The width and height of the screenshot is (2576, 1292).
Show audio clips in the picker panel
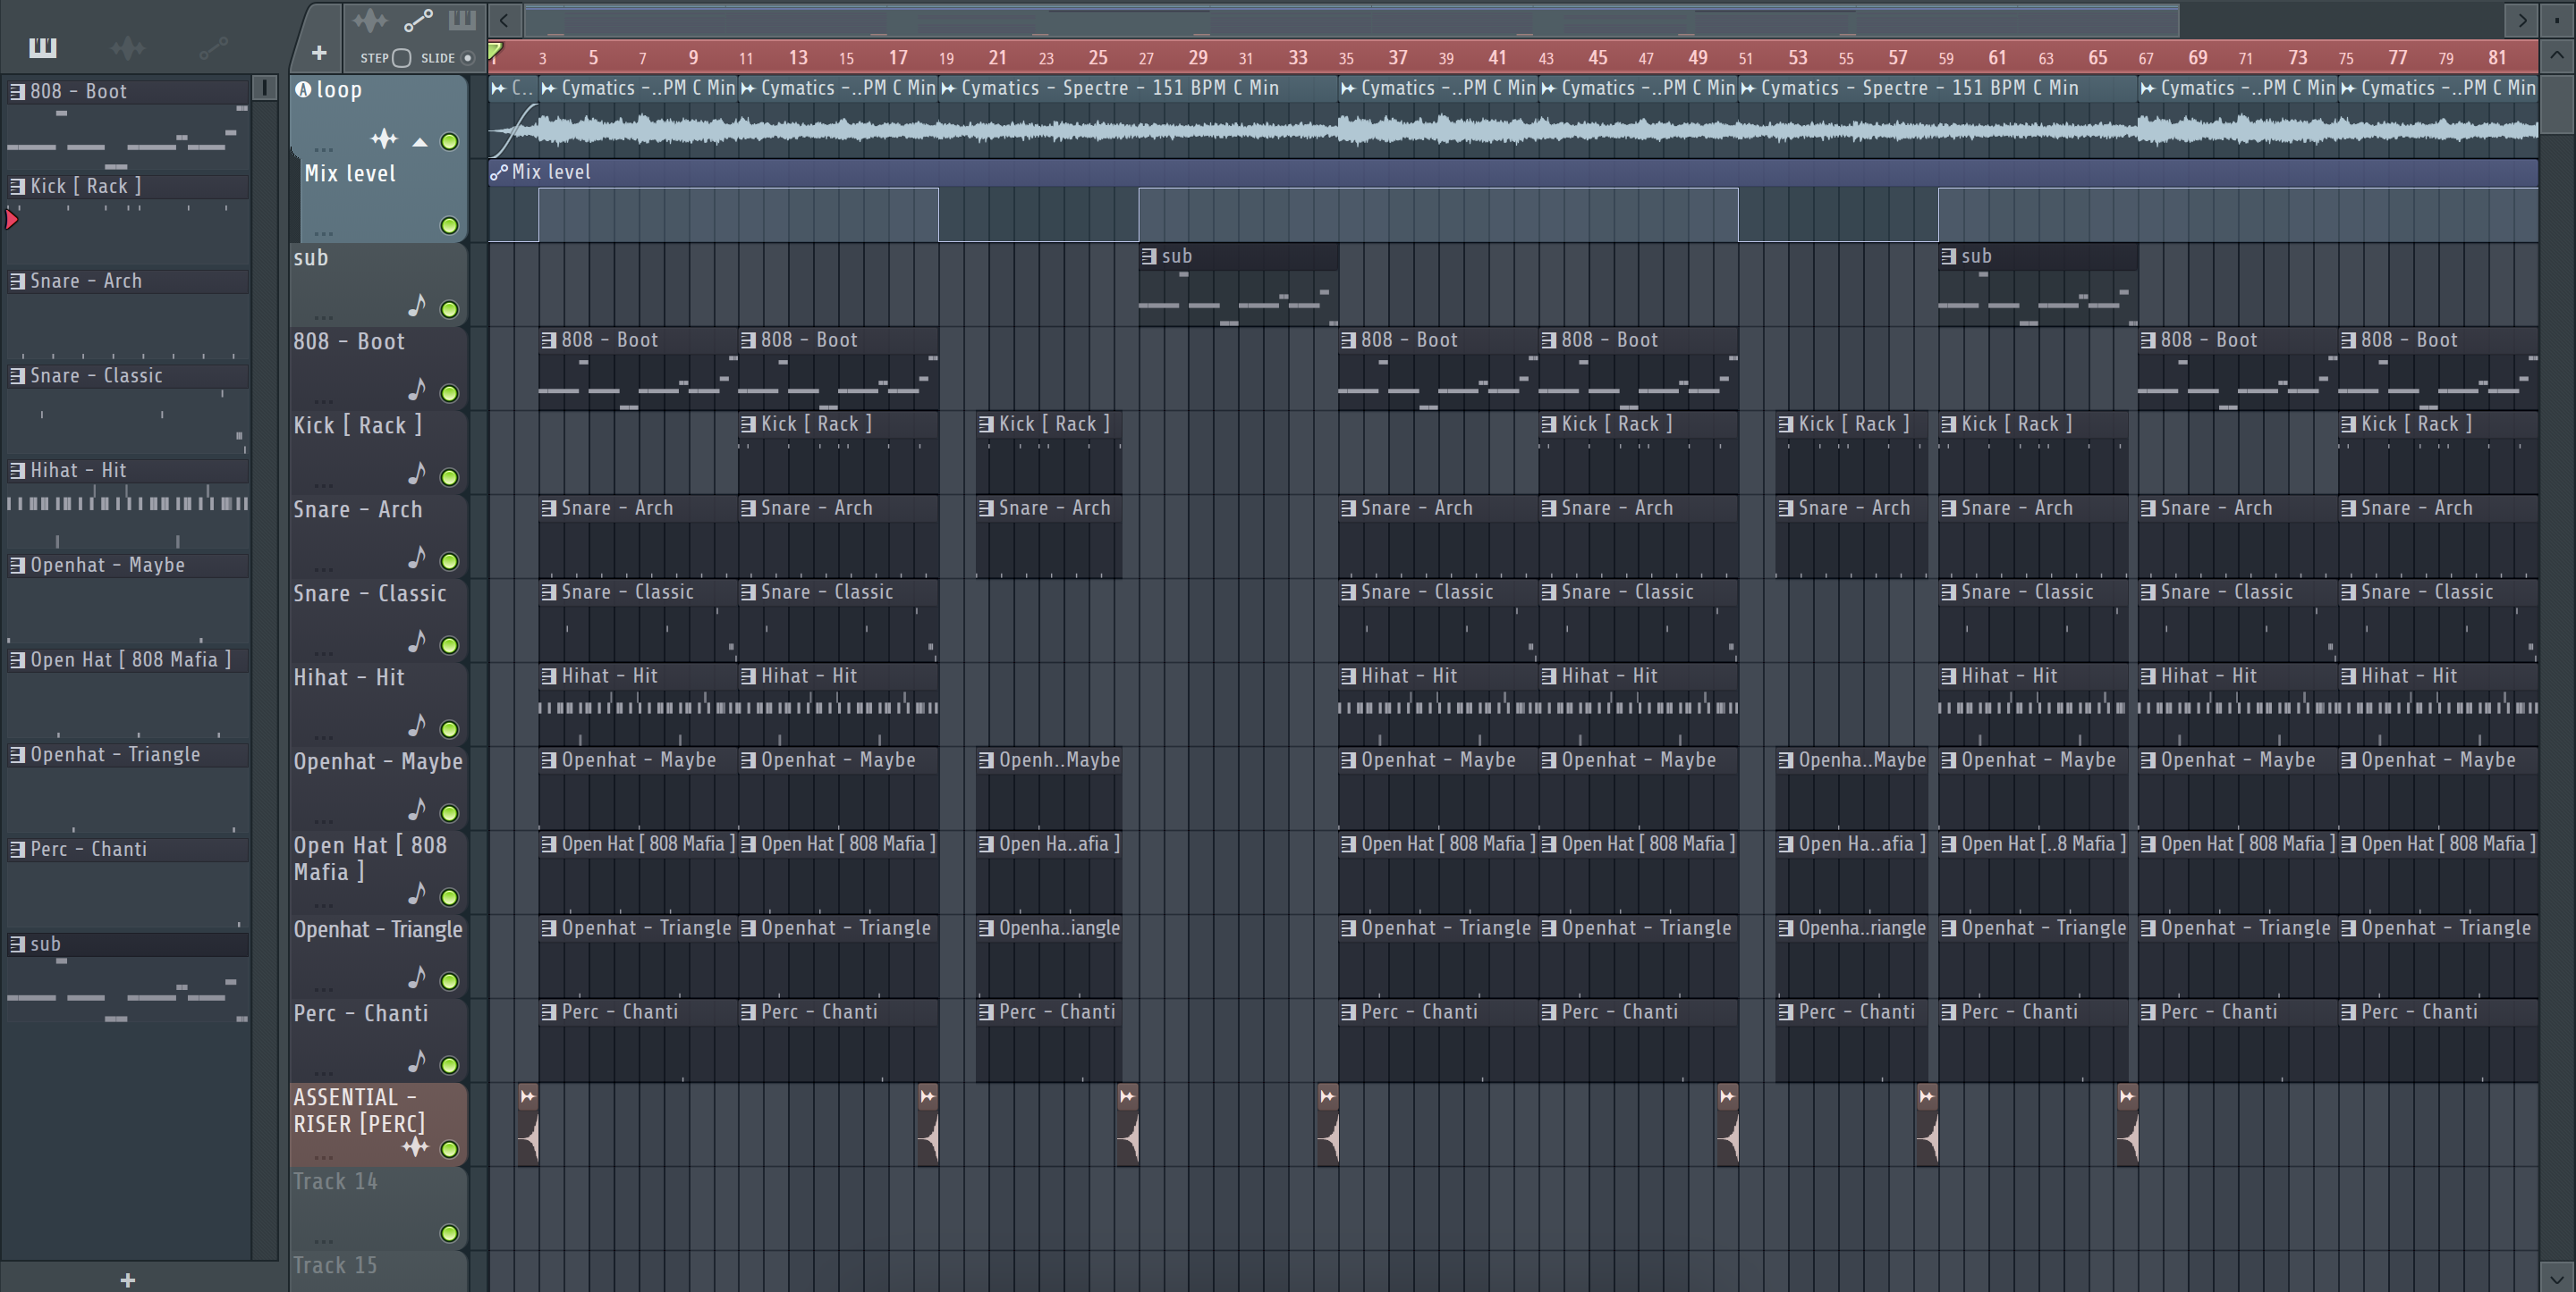click(x=128, y=47)
